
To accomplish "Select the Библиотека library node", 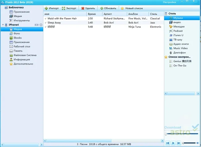I will tap(14, 7).
